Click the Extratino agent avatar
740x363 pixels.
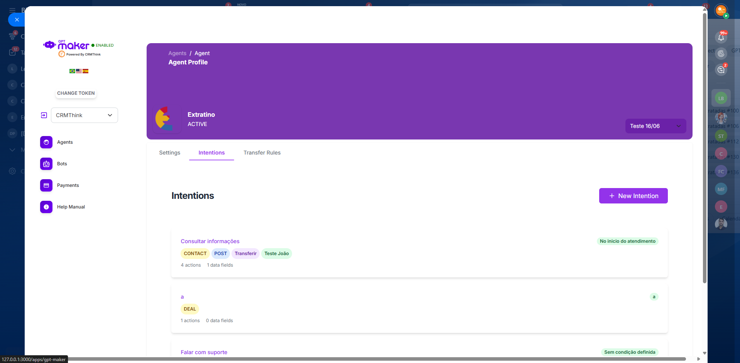pyautogui.click(x=167, y=119)
